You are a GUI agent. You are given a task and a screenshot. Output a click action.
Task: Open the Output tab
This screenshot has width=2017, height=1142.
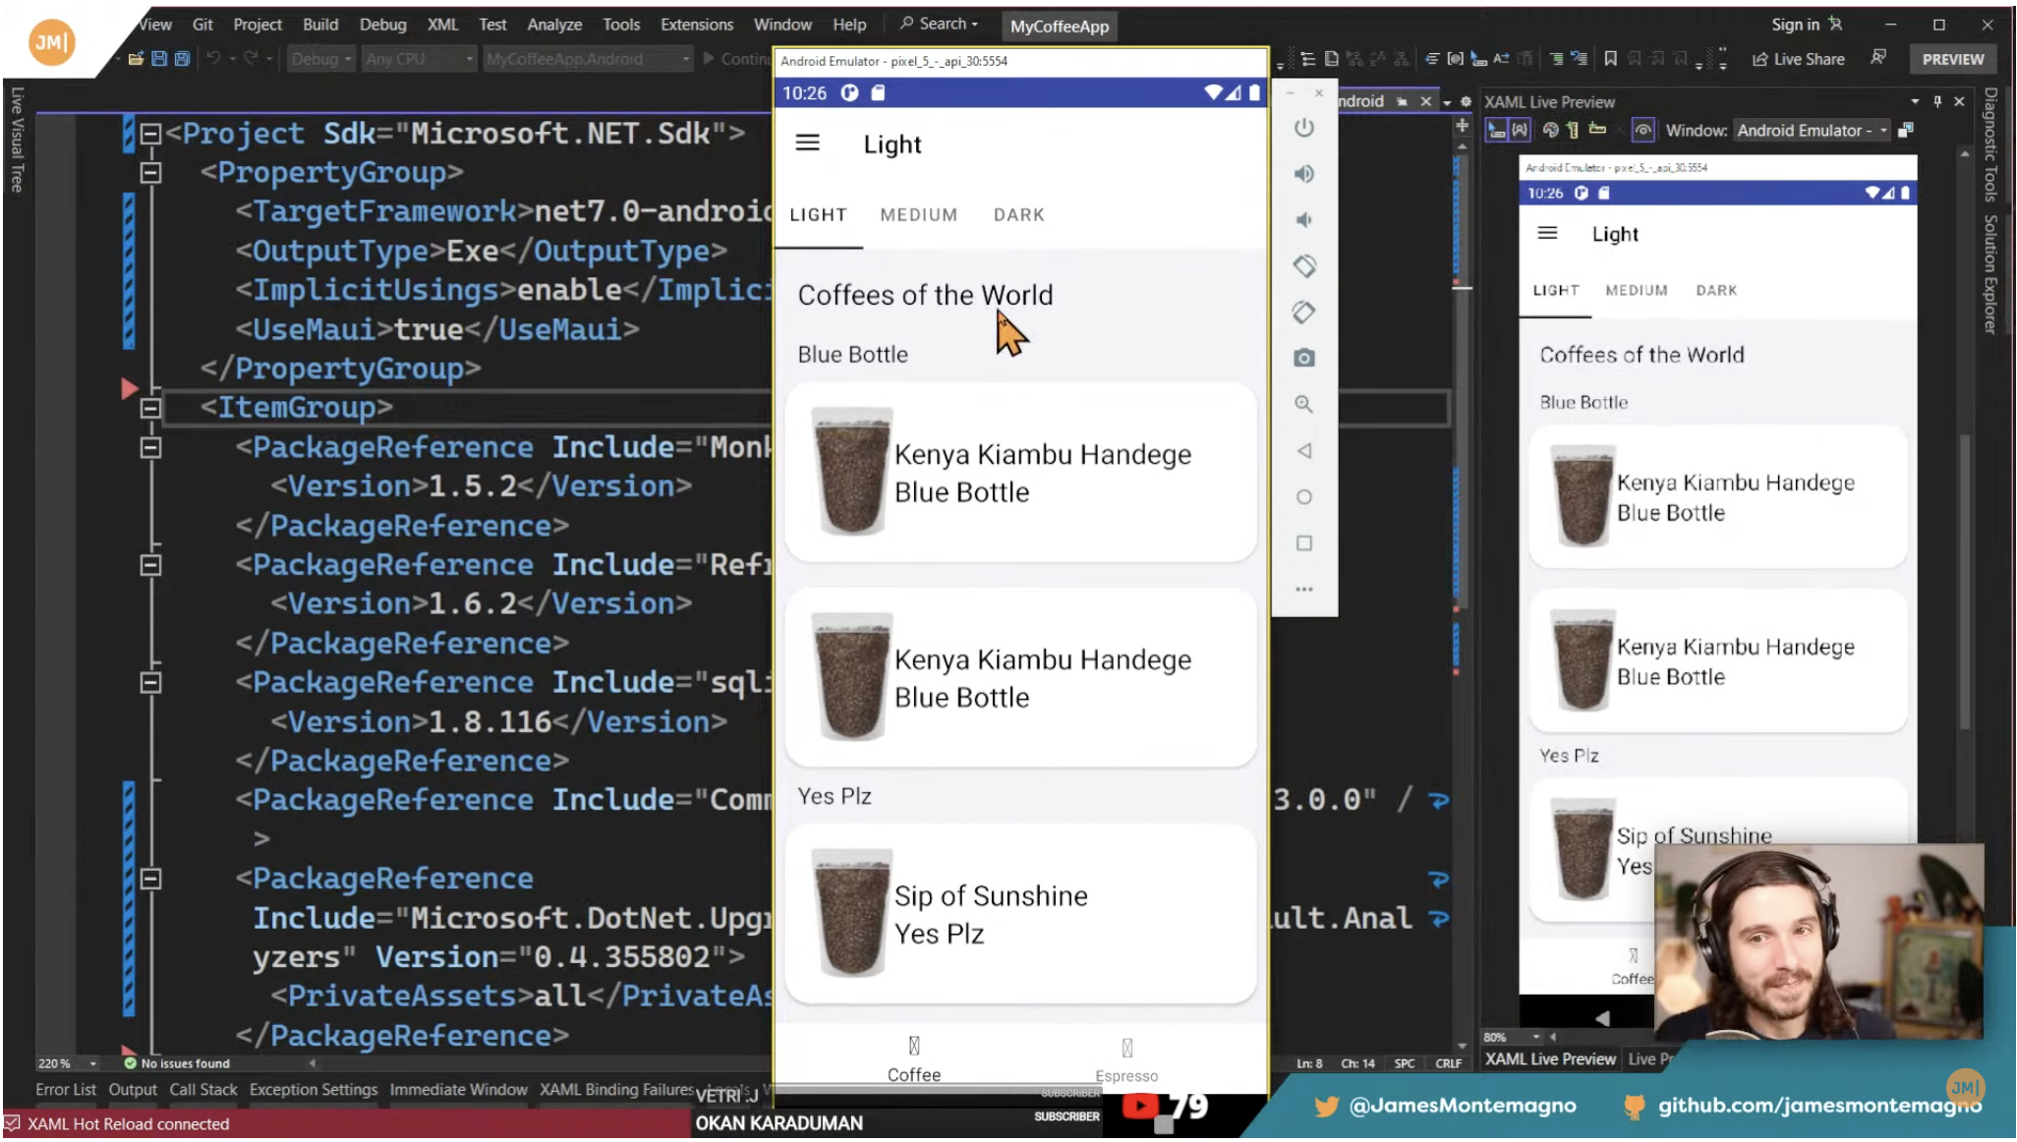coord(133,1089)
